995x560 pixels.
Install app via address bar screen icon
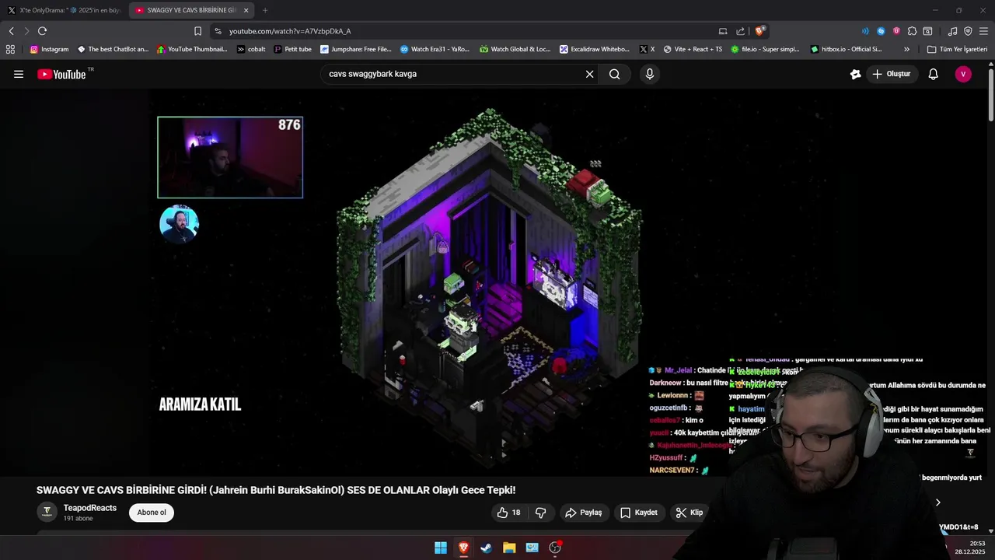pos(723,31)
